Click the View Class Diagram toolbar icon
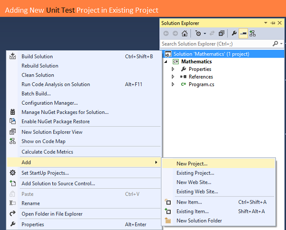286x230 pixels. (x=253, y=33)
